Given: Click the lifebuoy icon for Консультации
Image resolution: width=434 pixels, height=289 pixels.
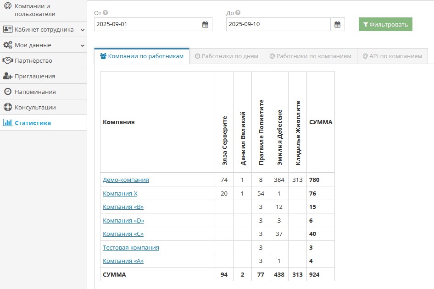Looking at the screenshot, I should pyautogui.click(x=7, y=107).
